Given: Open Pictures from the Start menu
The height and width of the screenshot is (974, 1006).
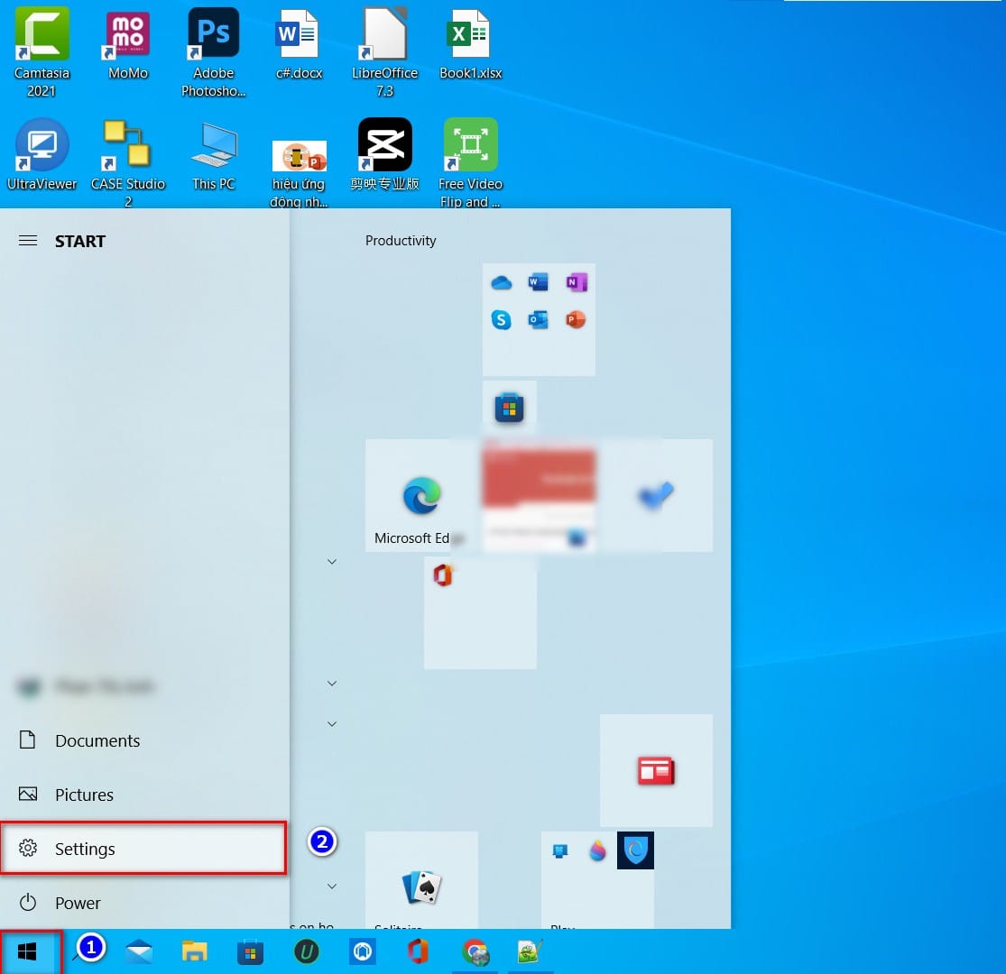Looking at the screenshot, I should 144,795.
